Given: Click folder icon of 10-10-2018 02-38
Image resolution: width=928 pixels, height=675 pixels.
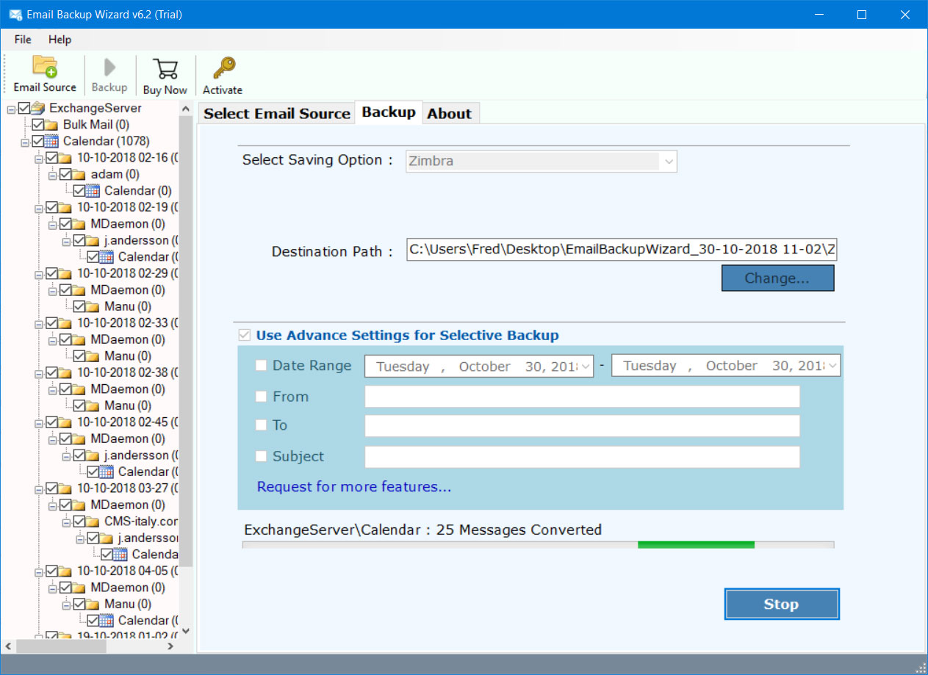Looking at the screenshot, I should (65, 372).
